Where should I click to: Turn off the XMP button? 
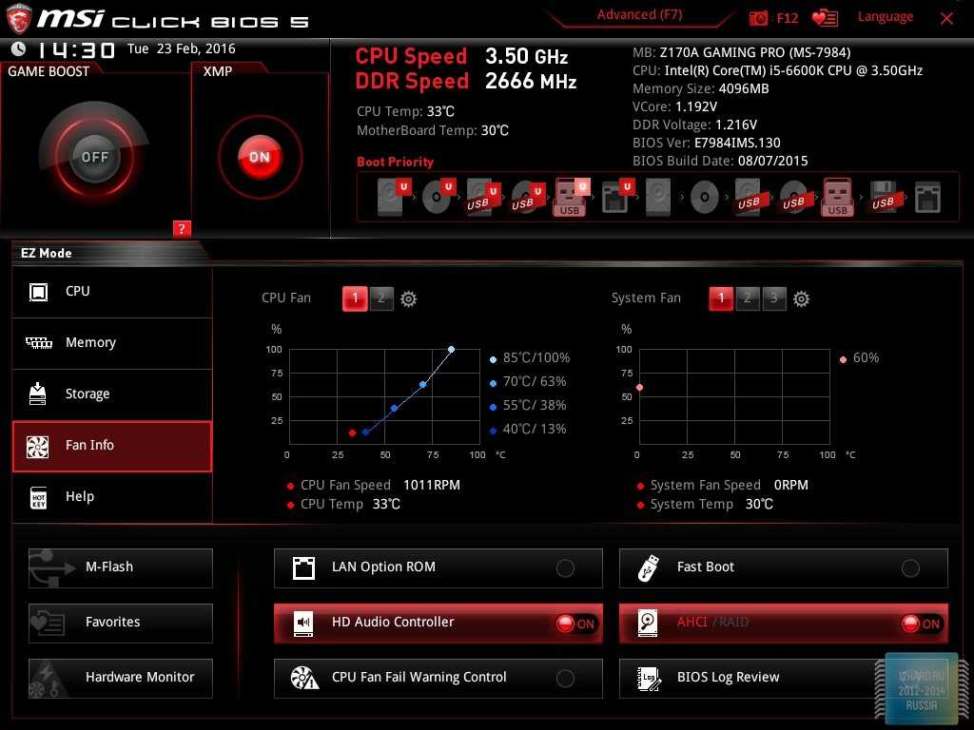(x=260, y=157)
